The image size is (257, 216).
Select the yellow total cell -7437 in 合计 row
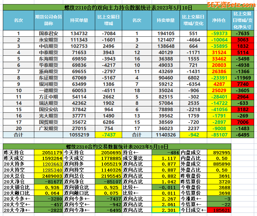point(109,135)
